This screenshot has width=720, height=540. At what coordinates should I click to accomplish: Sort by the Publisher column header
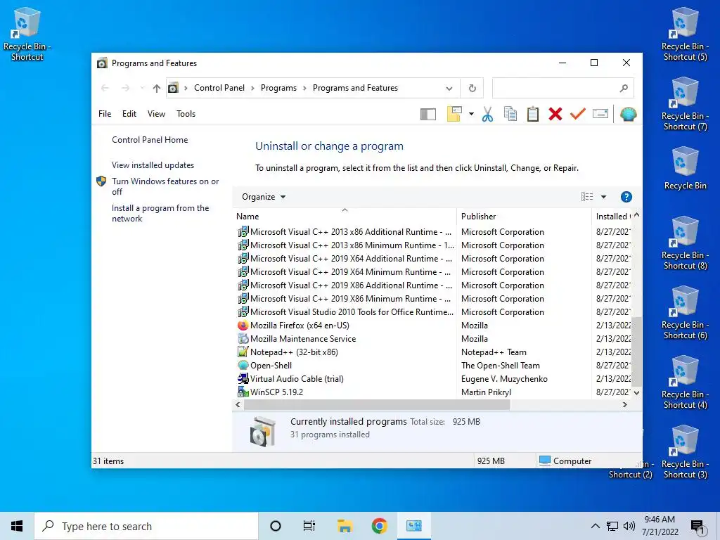coord(524,217)
